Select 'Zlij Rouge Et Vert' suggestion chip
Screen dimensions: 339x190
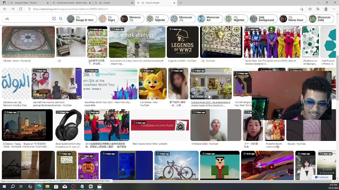point(81,19)
